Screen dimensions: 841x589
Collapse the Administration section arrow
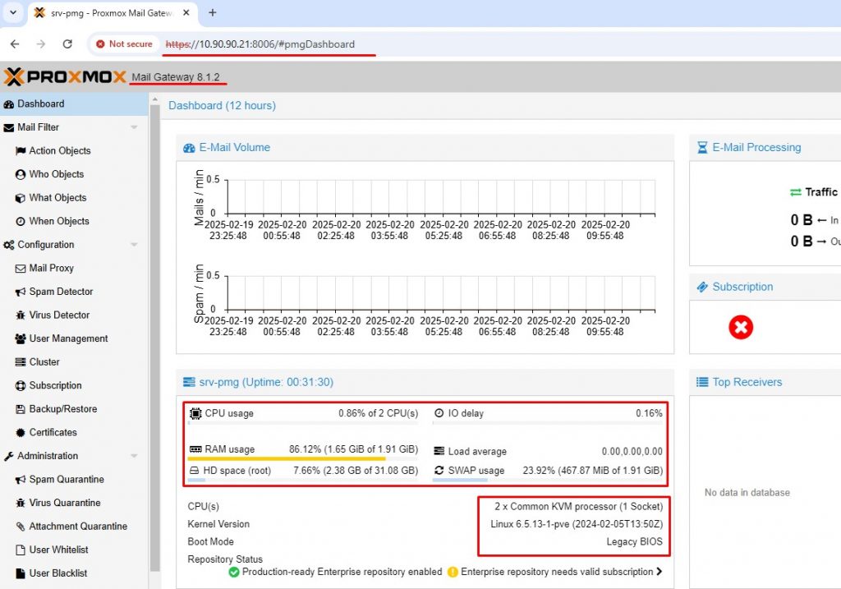(134, 456)
